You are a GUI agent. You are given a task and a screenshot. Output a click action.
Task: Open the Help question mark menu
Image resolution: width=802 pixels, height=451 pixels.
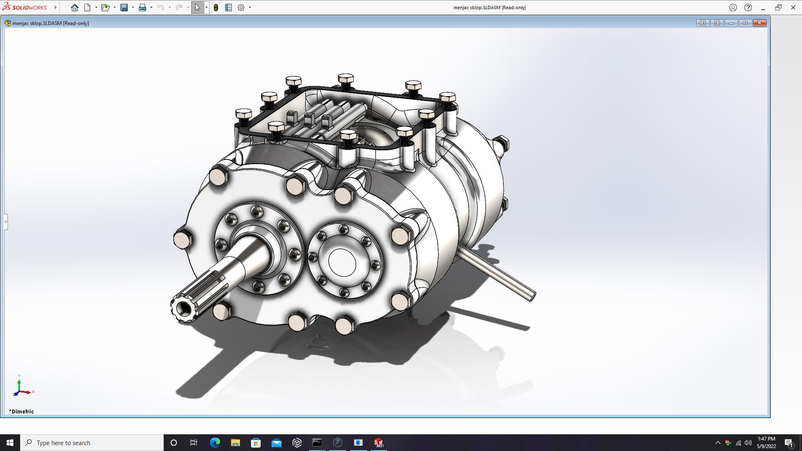tap(748, 8)
